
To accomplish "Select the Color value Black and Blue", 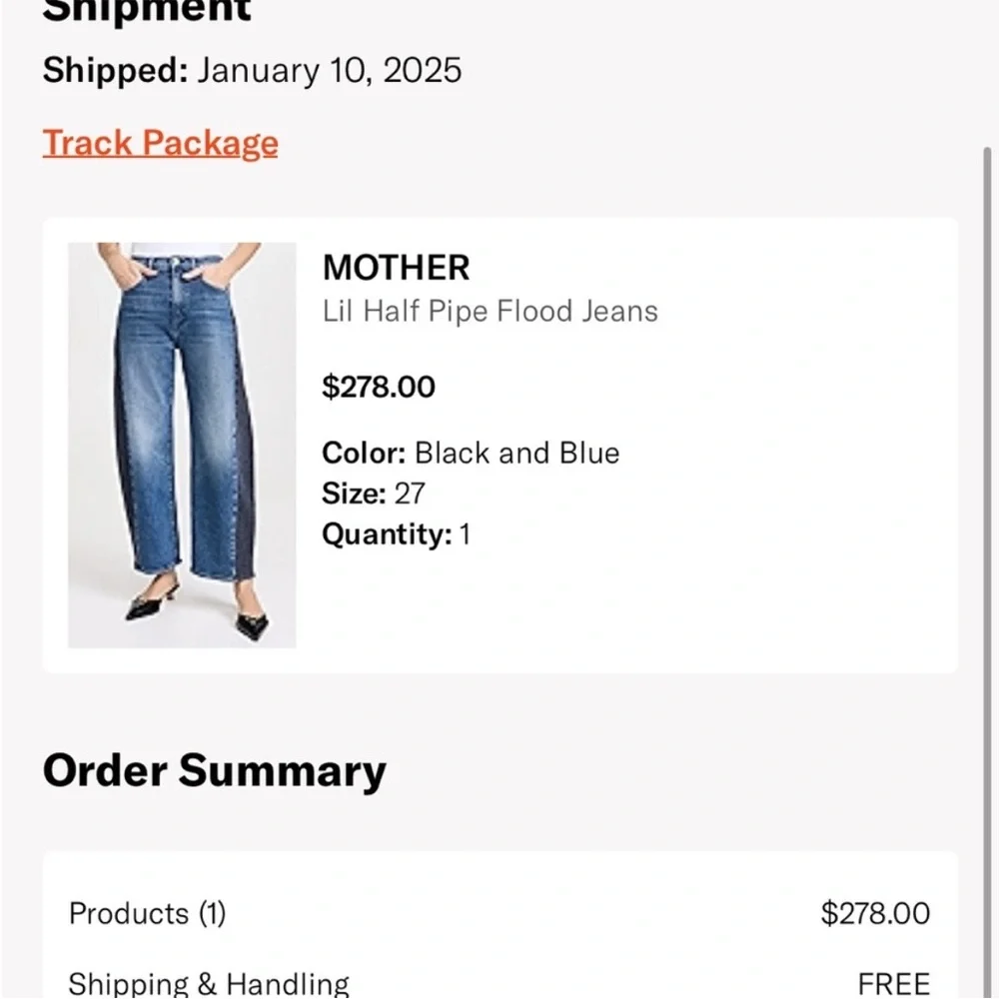I will click(517, 453).
